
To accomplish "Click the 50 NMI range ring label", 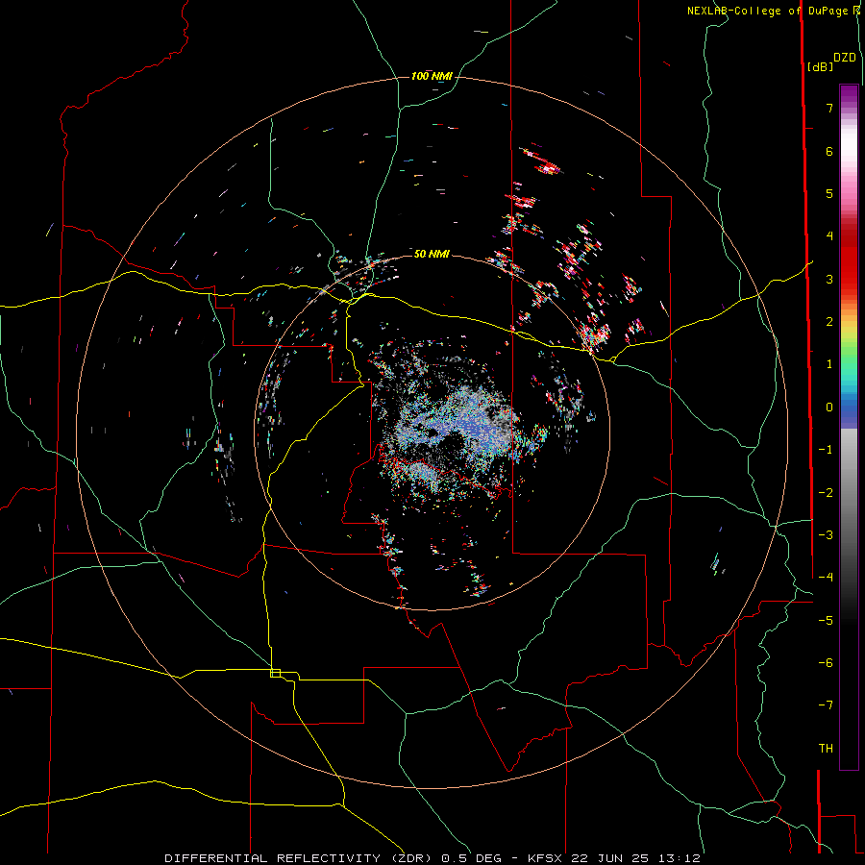I will [x=432, y=254].
